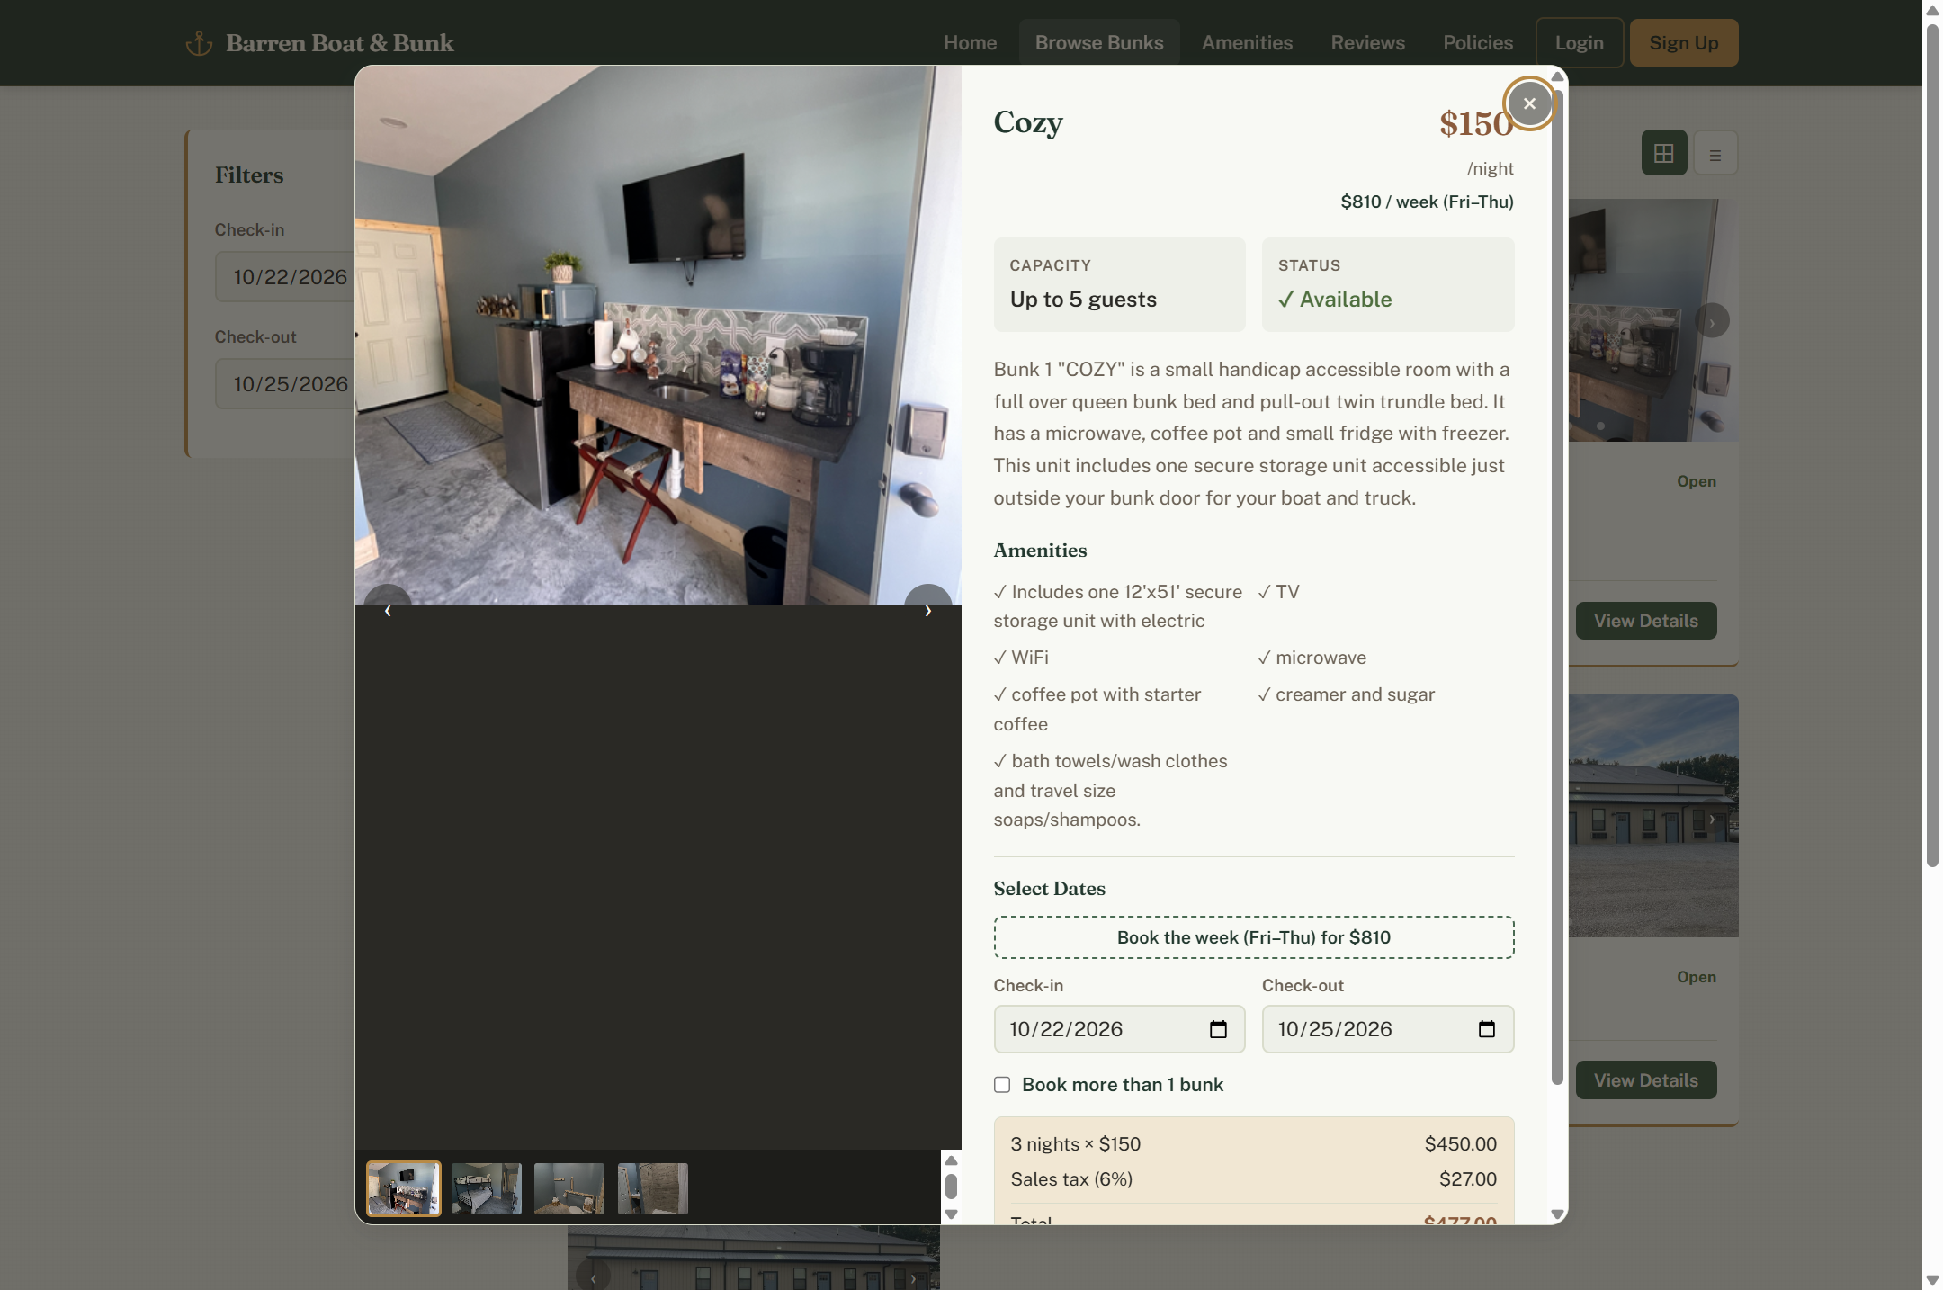Switch to list view layout
1943x1290 pixels.
pyautogui.click(x=1715, y=153)
